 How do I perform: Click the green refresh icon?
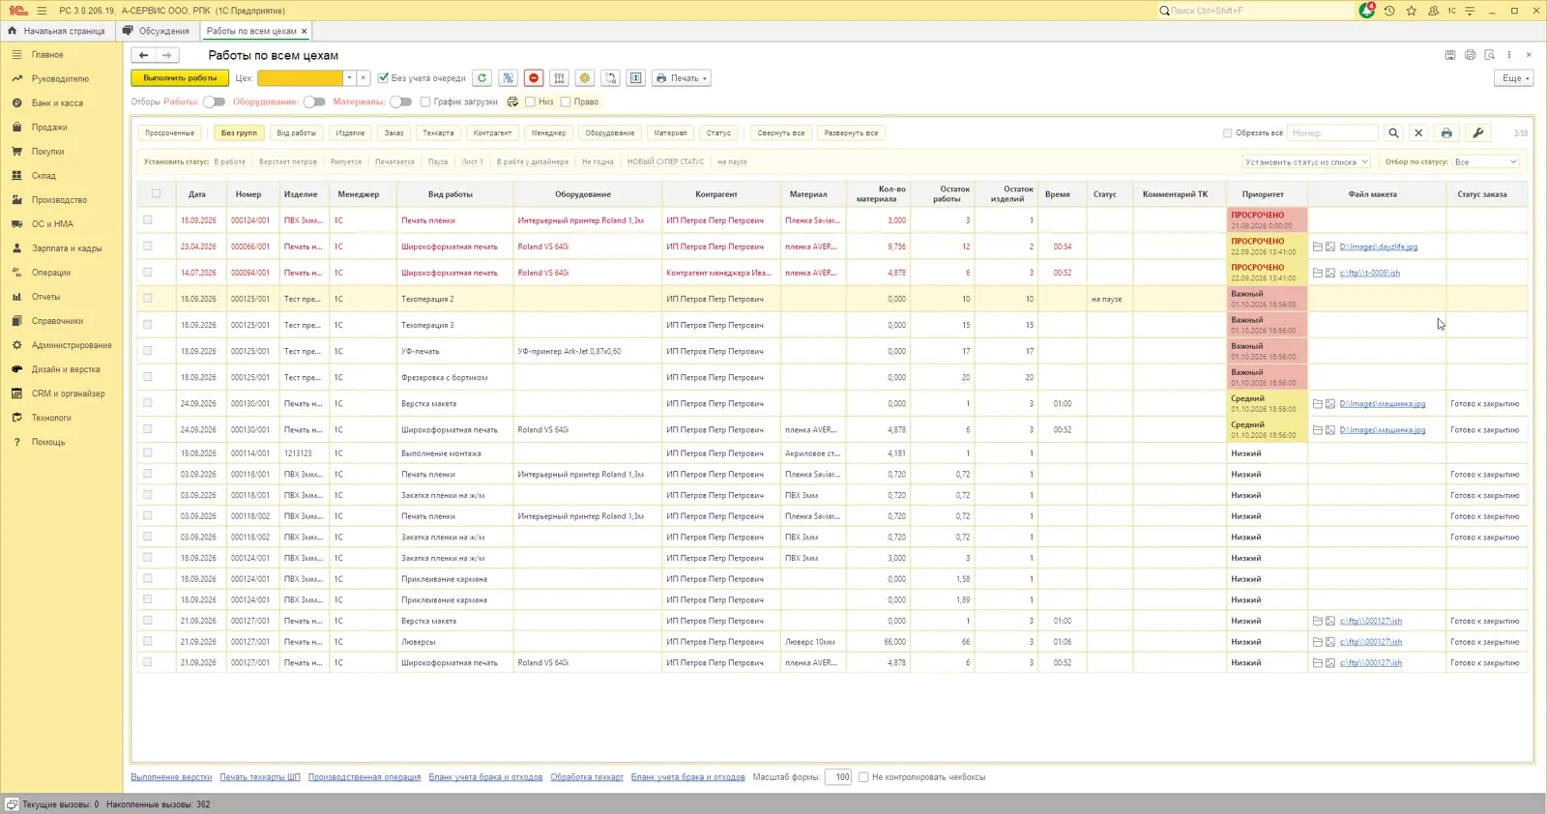482,78
